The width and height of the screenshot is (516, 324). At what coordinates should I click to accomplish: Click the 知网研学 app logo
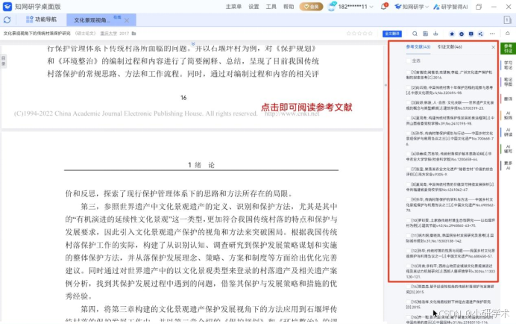7,7
